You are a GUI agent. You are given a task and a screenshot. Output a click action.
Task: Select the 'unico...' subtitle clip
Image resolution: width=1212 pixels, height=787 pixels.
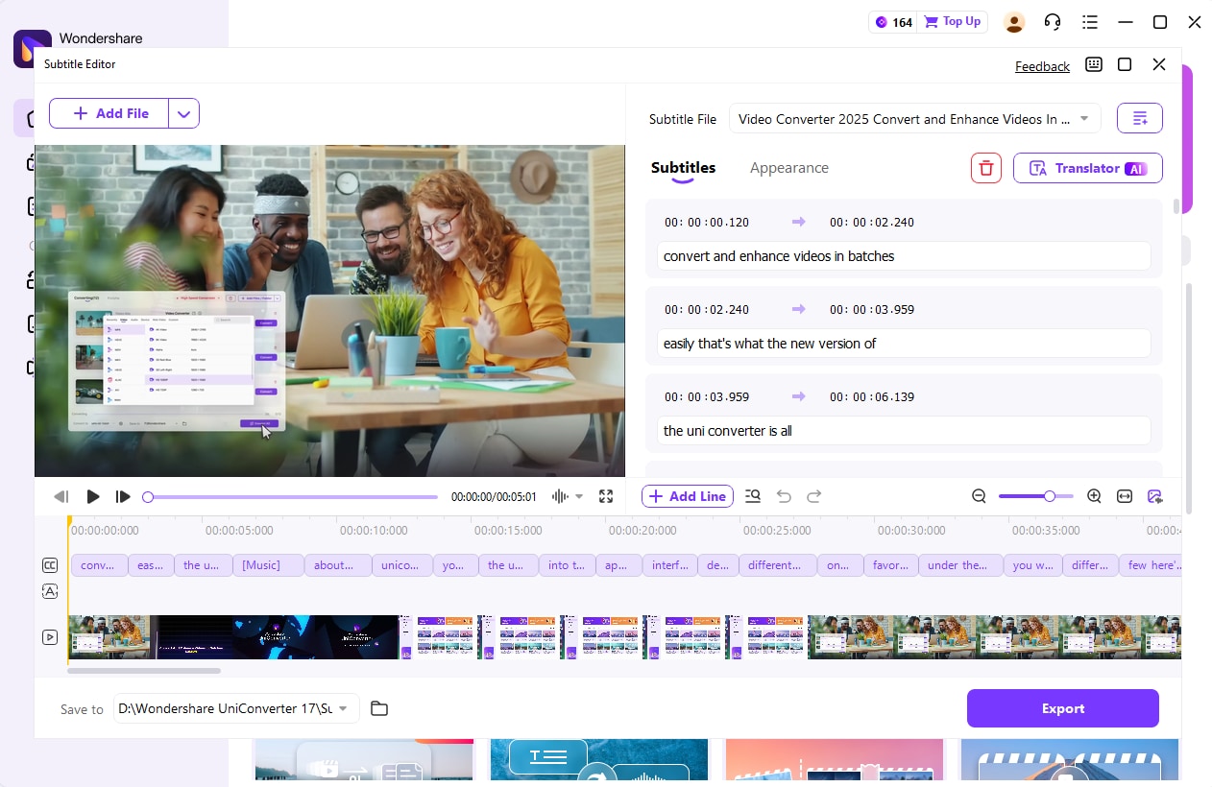402,565
